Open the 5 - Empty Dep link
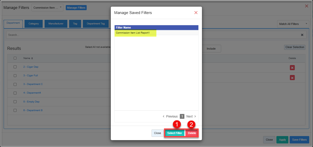 pyautogui.click(x=31, y=102)
